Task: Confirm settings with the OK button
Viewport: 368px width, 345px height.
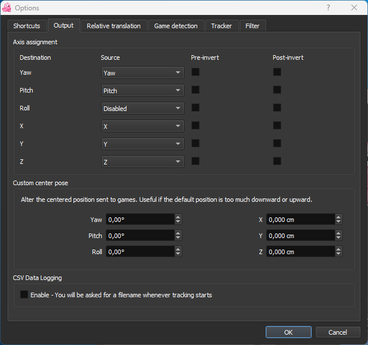Action: tap(288, 332)
